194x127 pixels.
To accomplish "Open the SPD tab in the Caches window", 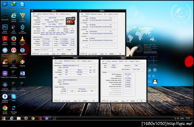I will pos(105,14).
